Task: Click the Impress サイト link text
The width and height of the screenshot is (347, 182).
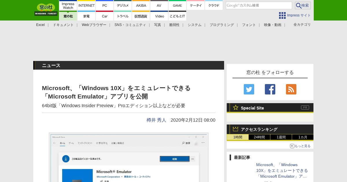Action: [299, 15]
